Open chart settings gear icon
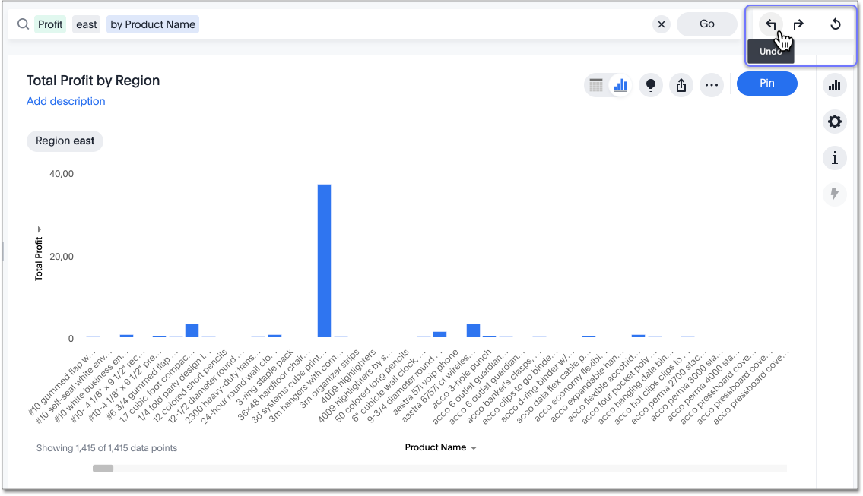 835,122
